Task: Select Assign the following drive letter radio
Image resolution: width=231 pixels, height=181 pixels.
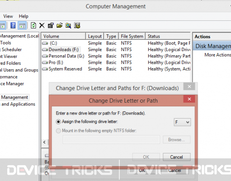Action: (58, 122)
